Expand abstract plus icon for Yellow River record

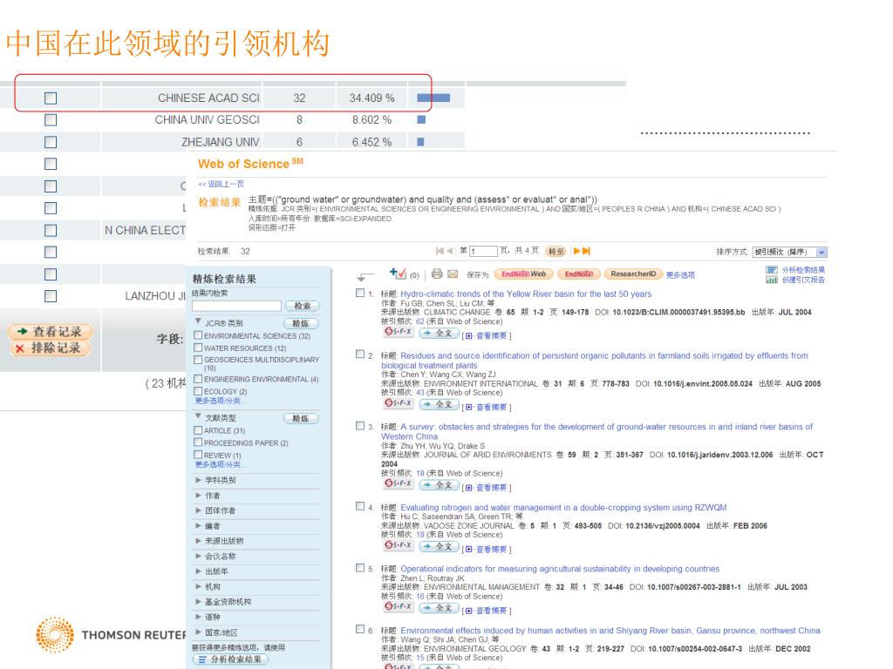coord(468,335)
